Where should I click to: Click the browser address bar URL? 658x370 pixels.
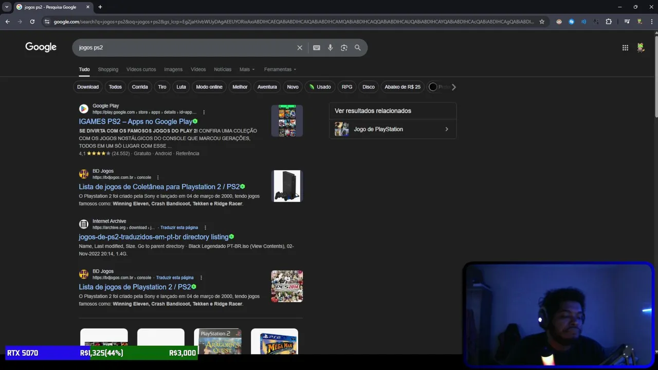293,22
